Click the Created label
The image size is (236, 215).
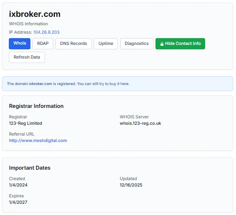[17, 178]
